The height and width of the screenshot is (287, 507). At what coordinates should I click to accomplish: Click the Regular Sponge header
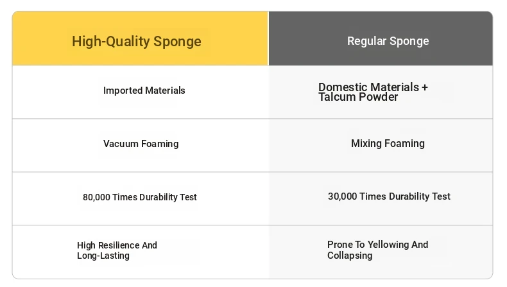[x=381, y=39]
